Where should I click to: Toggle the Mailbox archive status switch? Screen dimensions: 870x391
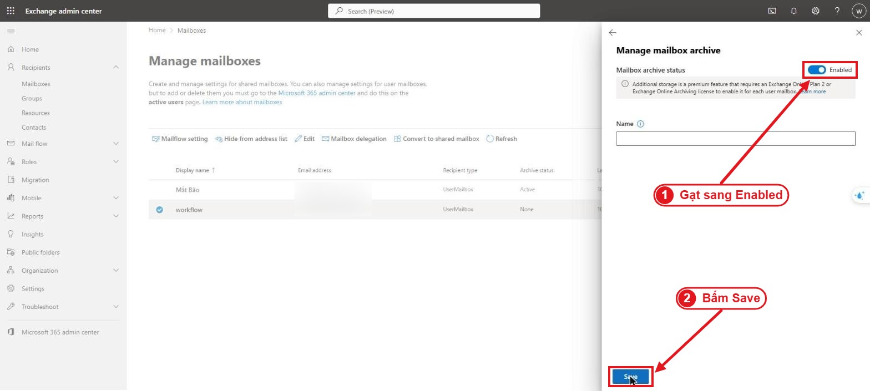point(817,70)
